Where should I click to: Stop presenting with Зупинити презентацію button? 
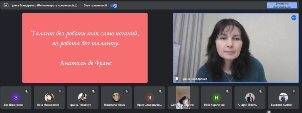click(282, 5)
